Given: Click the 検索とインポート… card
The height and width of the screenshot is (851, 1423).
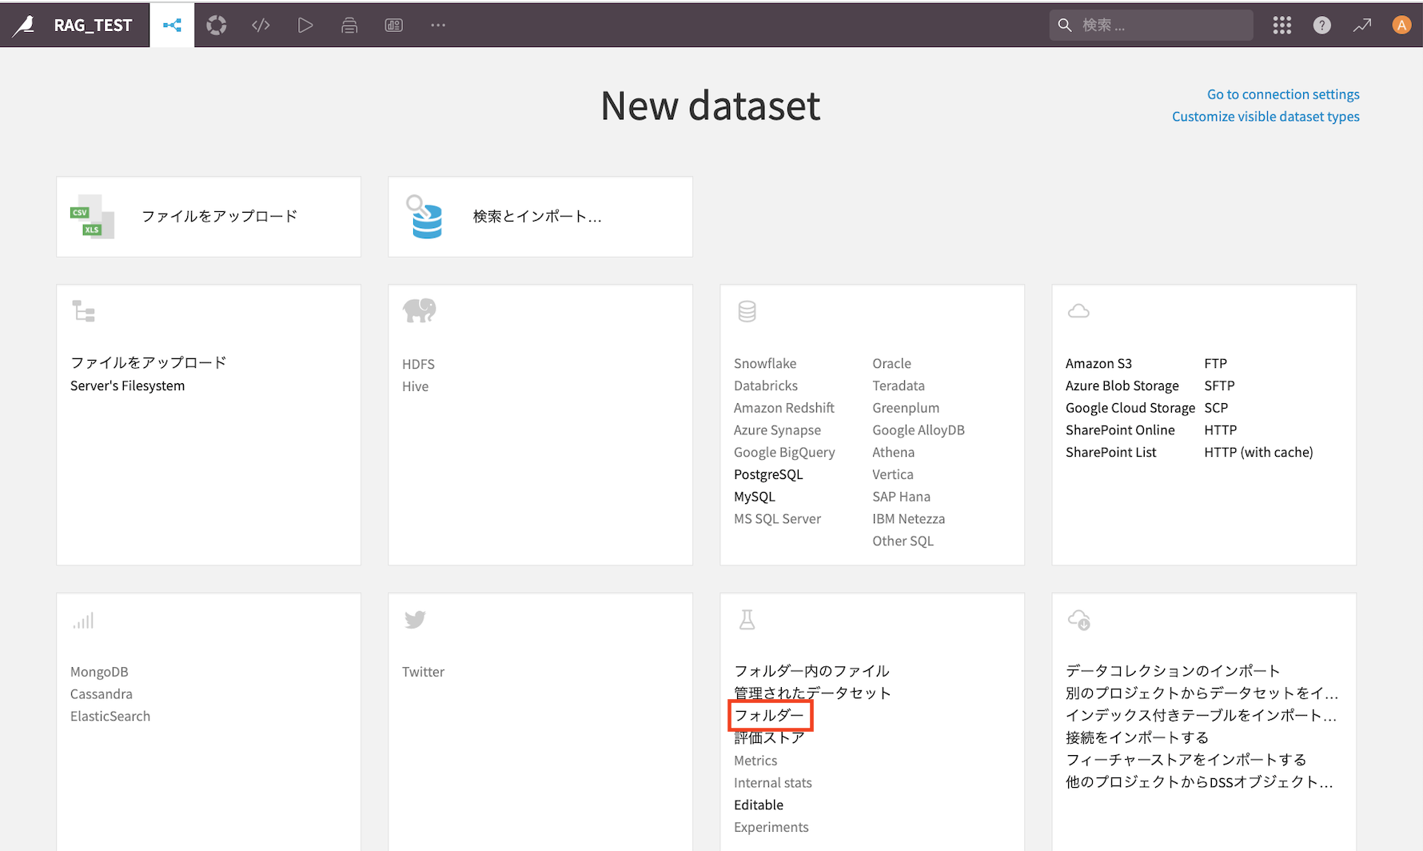Looking at the screenshot, I should click(x=540, y=217).
